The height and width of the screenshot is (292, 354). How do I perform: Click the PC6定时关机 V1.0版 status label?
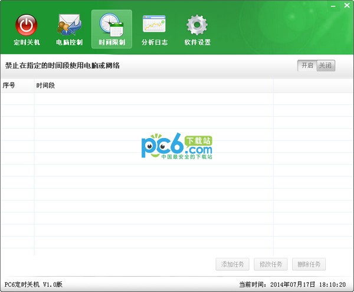point(34,284)
